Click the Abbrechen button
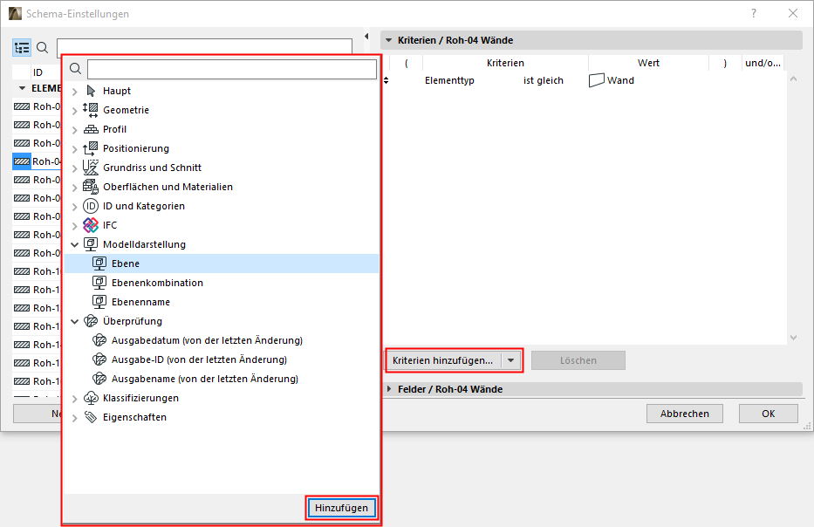The image size is (814, 527). tap(684, 414)
